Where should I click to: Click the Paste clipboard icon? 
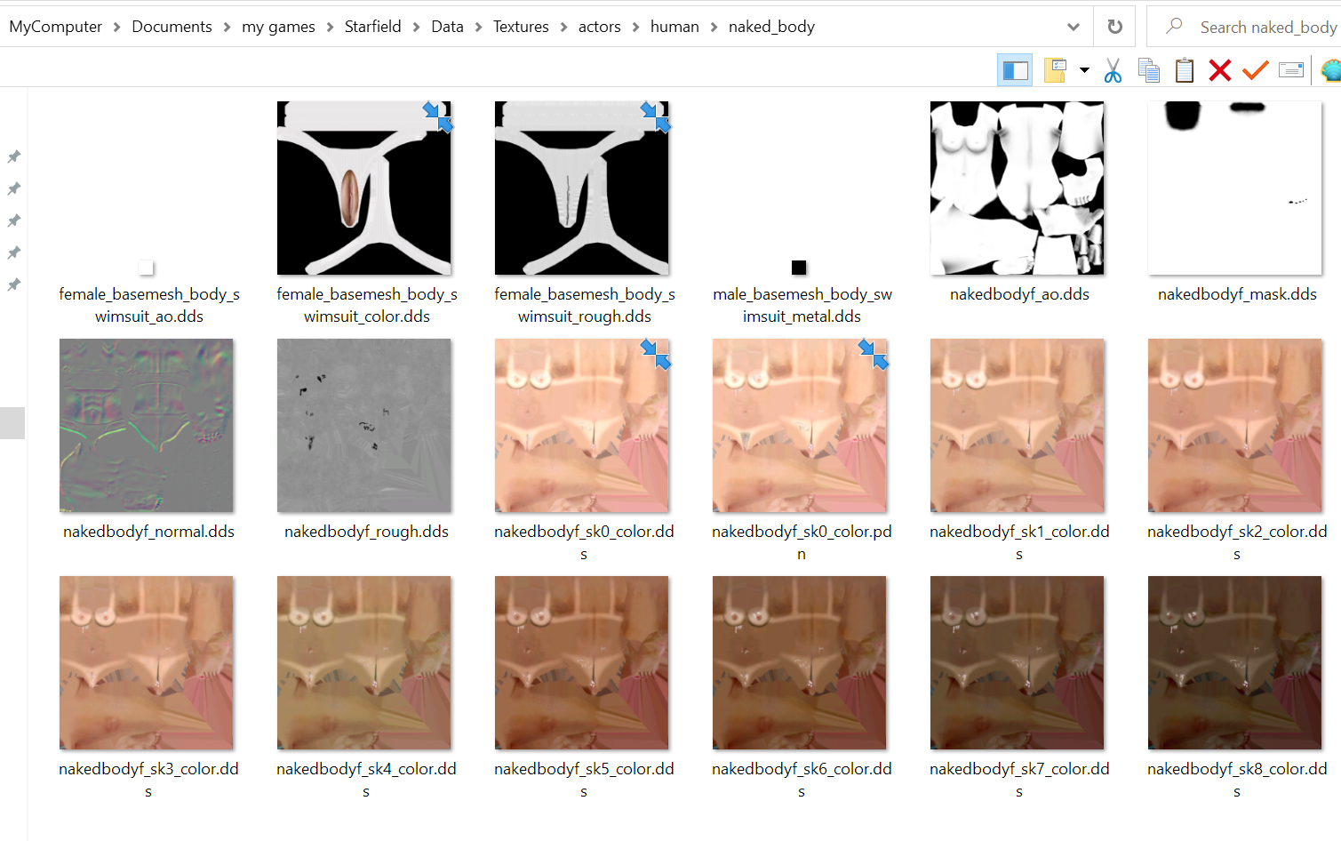(1185, 70)
